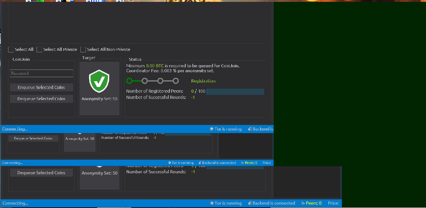Viewport: 426px width, 208px height.
Task: Click inside the Password input field
Action: point(42,73)
